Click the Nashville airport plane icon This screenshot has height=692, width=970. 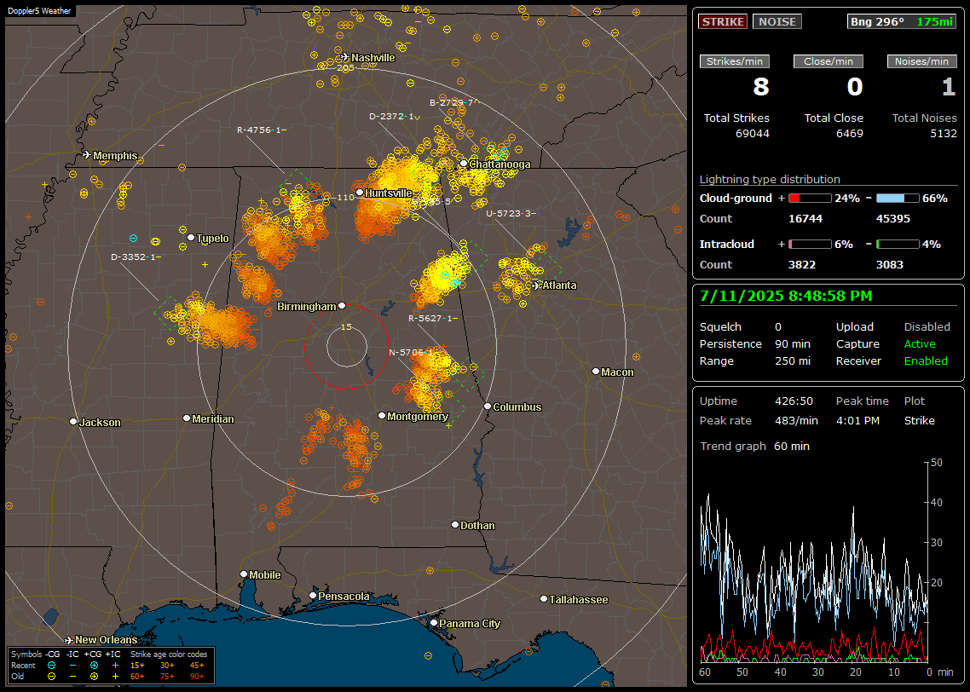(x=345, y=57)
